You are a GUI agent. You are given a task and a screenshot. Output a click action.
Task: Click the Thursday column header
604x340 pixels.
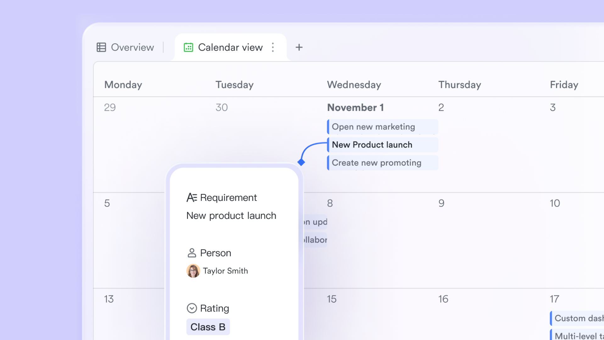[x=460, y=85]
